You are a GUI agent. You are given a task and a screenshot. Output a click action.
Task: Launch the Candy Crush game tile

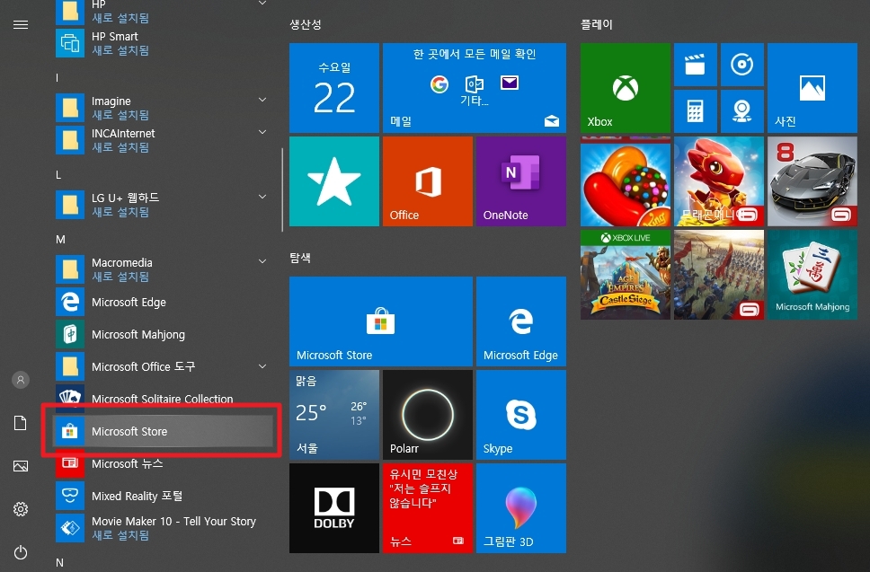point(626,181)
